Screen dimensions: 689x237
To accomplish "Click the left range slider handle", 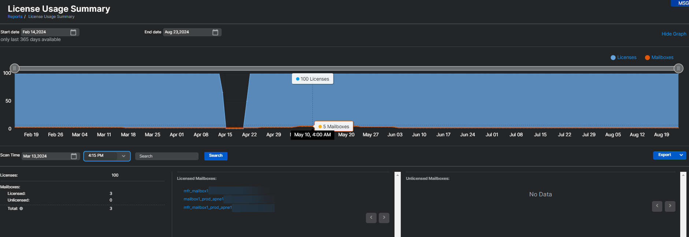I will [15, 68].
